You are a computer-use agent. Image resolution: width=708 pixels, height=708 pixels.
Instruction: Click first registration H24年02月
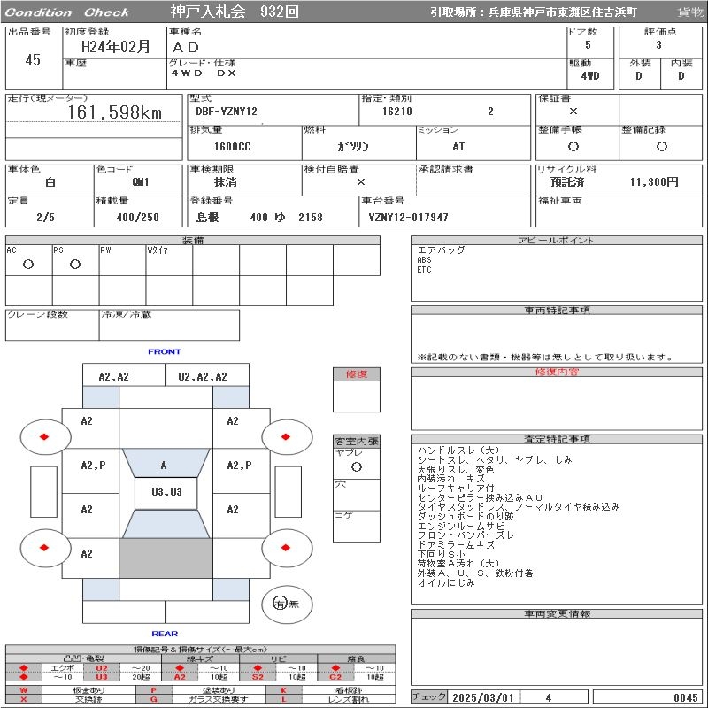pyautogui.click(x=116, y=47)
